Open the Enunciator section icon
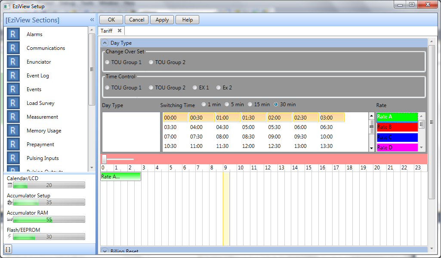The width and height of the screenshot is (441, 258). [13, 62]
